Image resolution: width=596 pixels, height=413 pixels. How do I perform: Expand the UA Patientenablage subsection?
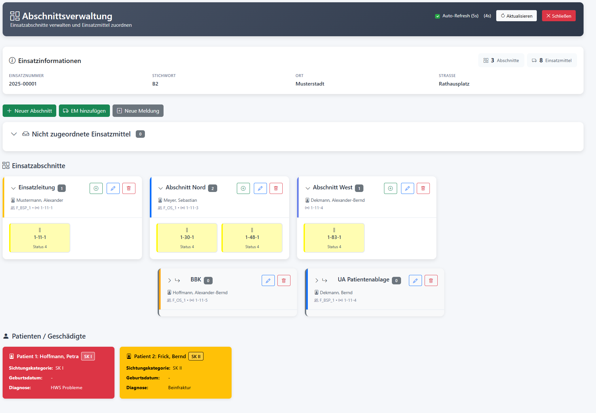[317, 280]
